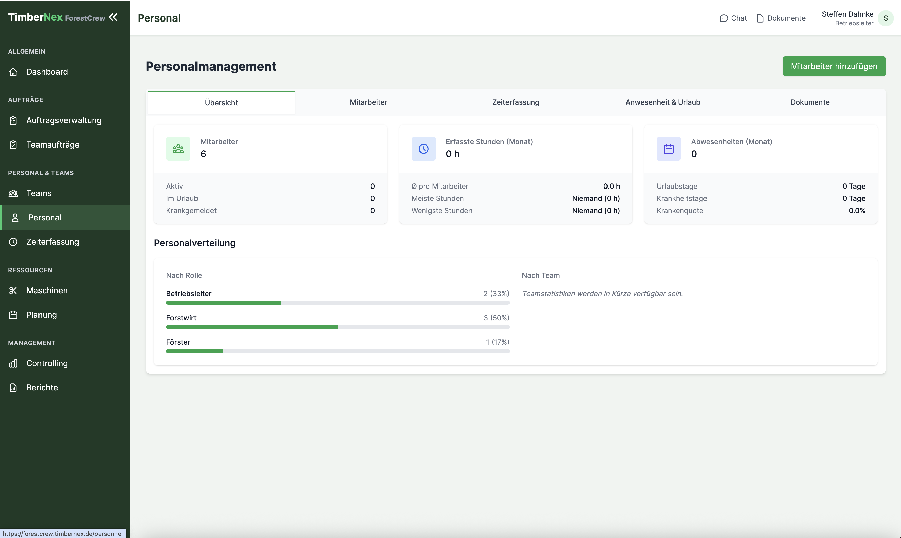Open the Teams group icon
Image resolution: width=901 pixels, height=538 pixels.
click(x=13, y=193)
